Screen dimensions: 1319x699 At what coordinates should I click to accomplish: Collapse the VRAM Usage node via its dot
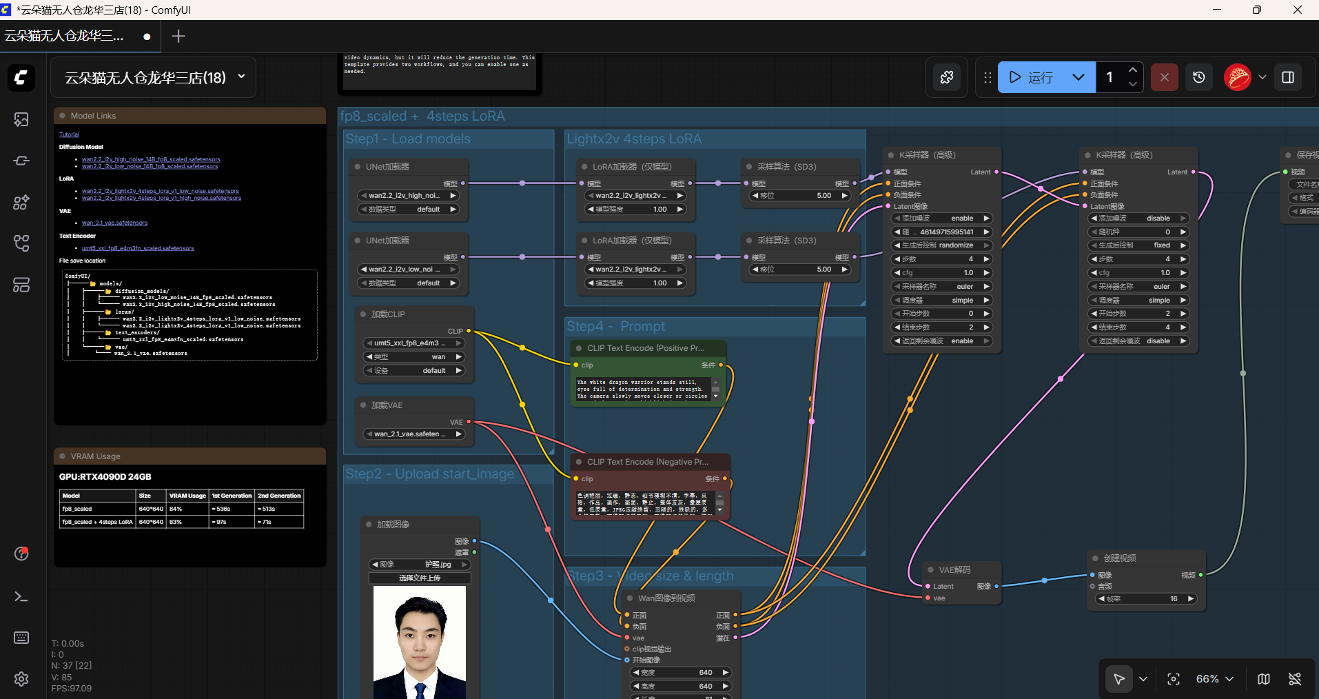62,456
